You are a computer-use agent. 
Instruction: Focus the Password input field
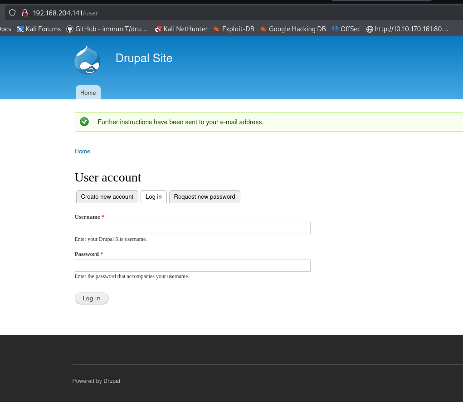tap(192, 265)
